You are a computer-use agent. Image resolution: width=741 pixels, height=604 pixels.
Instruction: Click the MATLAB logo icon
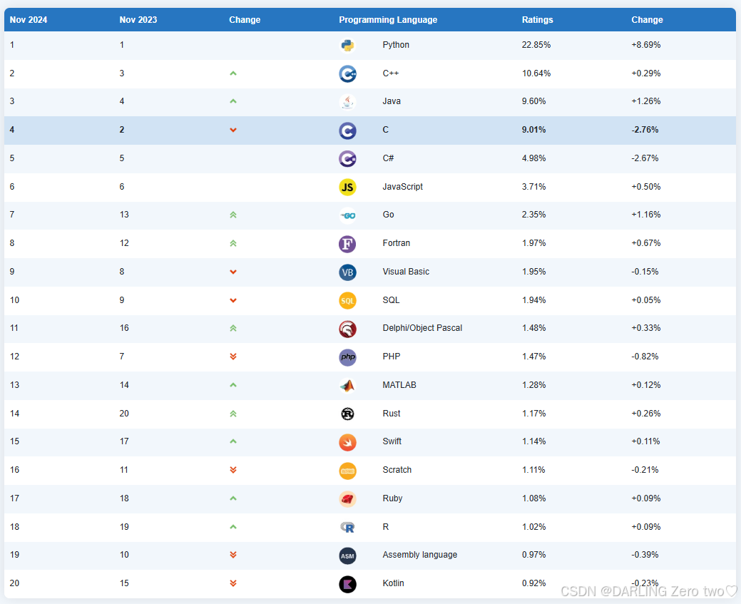pyautogui.click(x=347, y=385)
